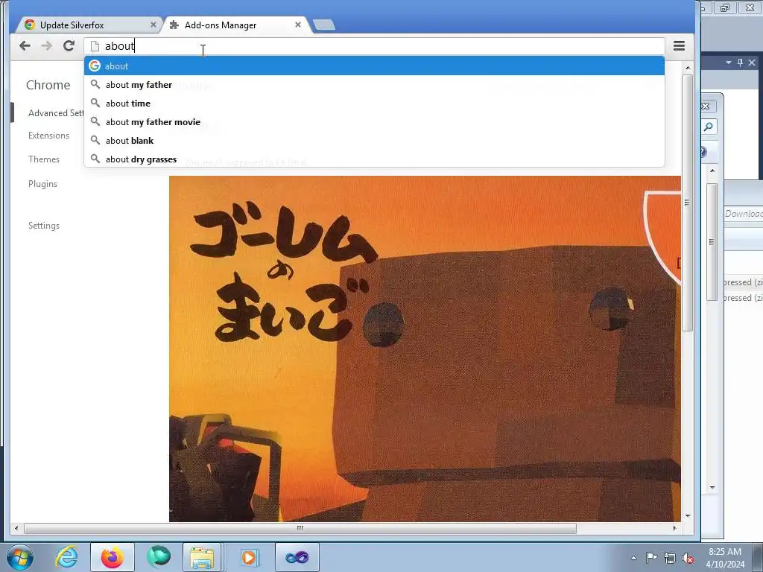This screenshot has height=572, width=763.
Task: Select the 'about my father movie' suggestion
Action: (x=374, y=122)
